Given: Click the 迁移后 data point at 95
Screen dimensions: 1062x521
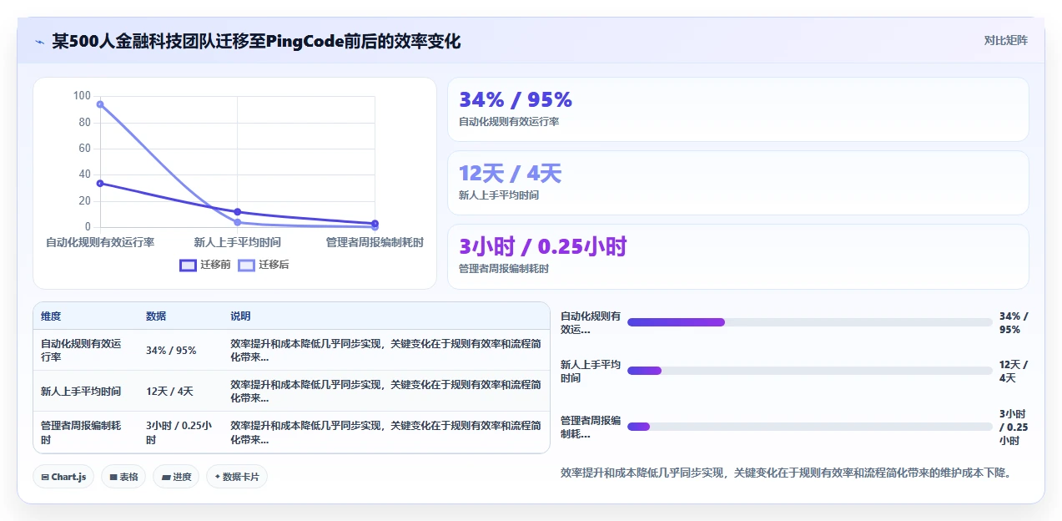Looking at the screenshot, I should click(x=100, y=104).
